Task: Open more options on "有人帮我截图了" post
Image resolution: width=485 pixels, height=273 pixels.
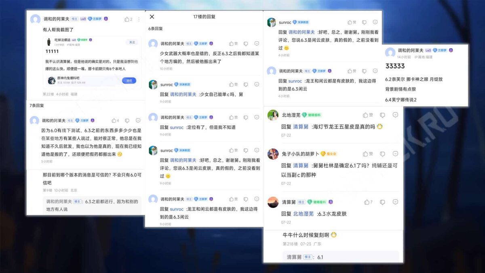Action: [139, 19]
